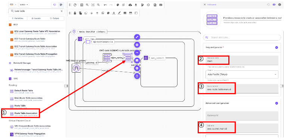The image size is (284, 140).
Task: Click the zoom out magnifier
Action: click(x=98, y=5)
